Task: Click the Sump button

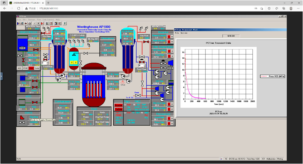Action: pos(37,68)
